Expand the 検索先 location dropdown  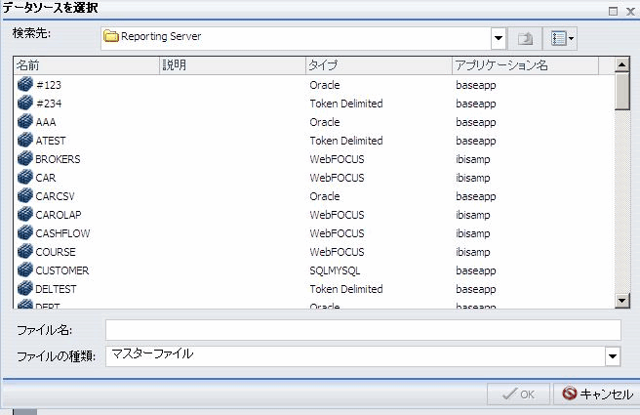coord(498,38)
